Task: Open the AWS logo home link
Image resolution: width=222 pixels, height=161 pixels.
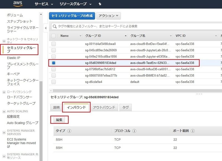Action: (x=18, y=4)
